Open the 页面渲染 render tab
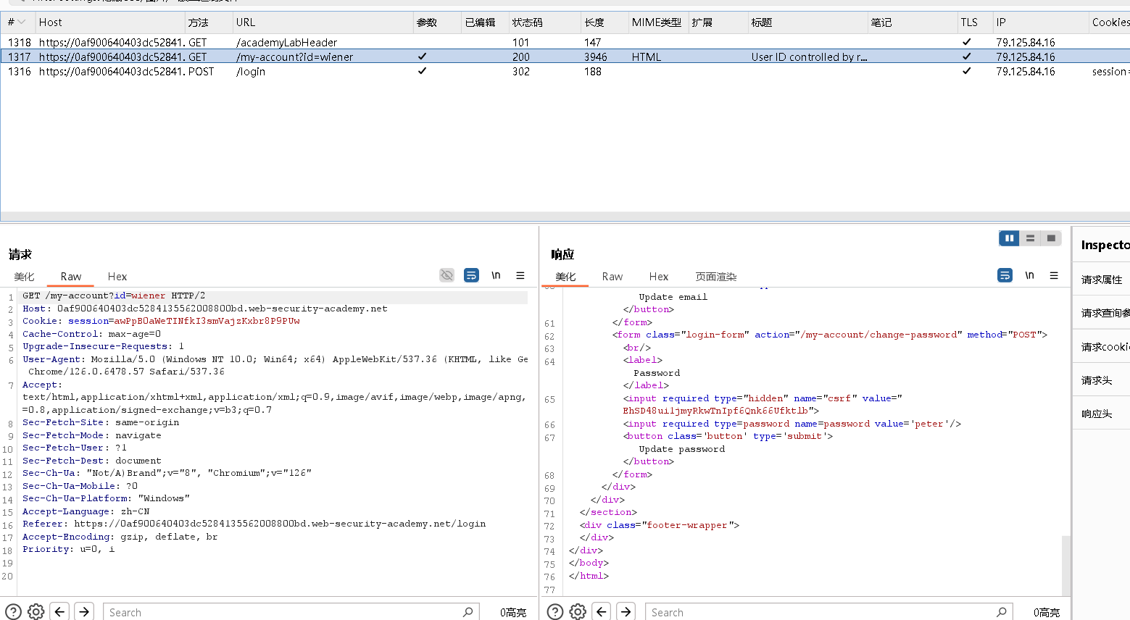The height and width of the screenshot is (620, 1130). (715, 277)
